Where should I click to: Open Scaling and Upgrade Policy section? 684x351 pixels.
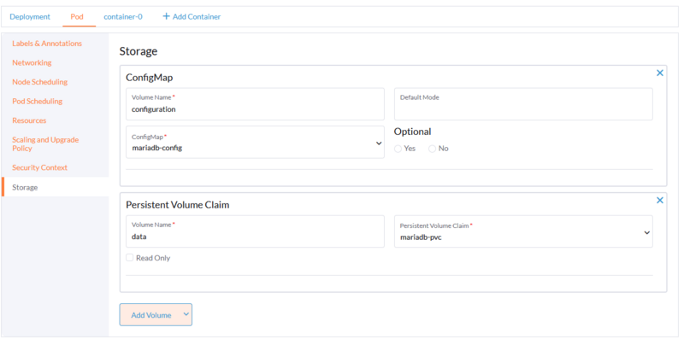click(x=45, y=143)
